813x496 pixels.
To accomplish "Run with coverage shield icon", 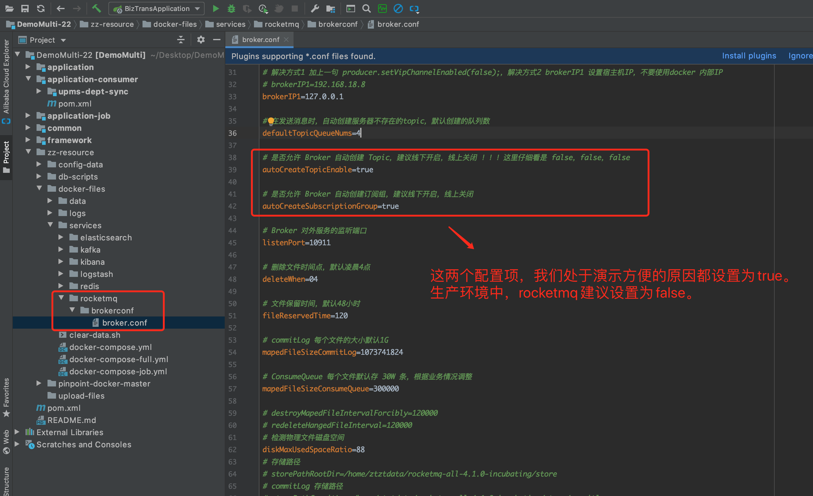I will click(247, 9).
